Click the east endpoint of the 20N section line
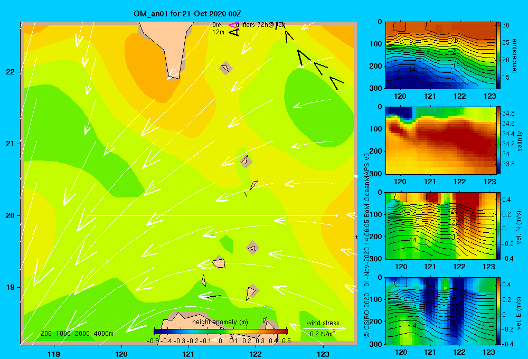 point(336,215)
